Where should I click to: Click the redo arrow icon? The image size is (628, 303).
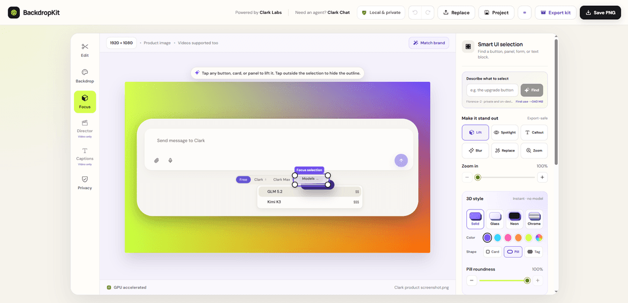[428, 12]
